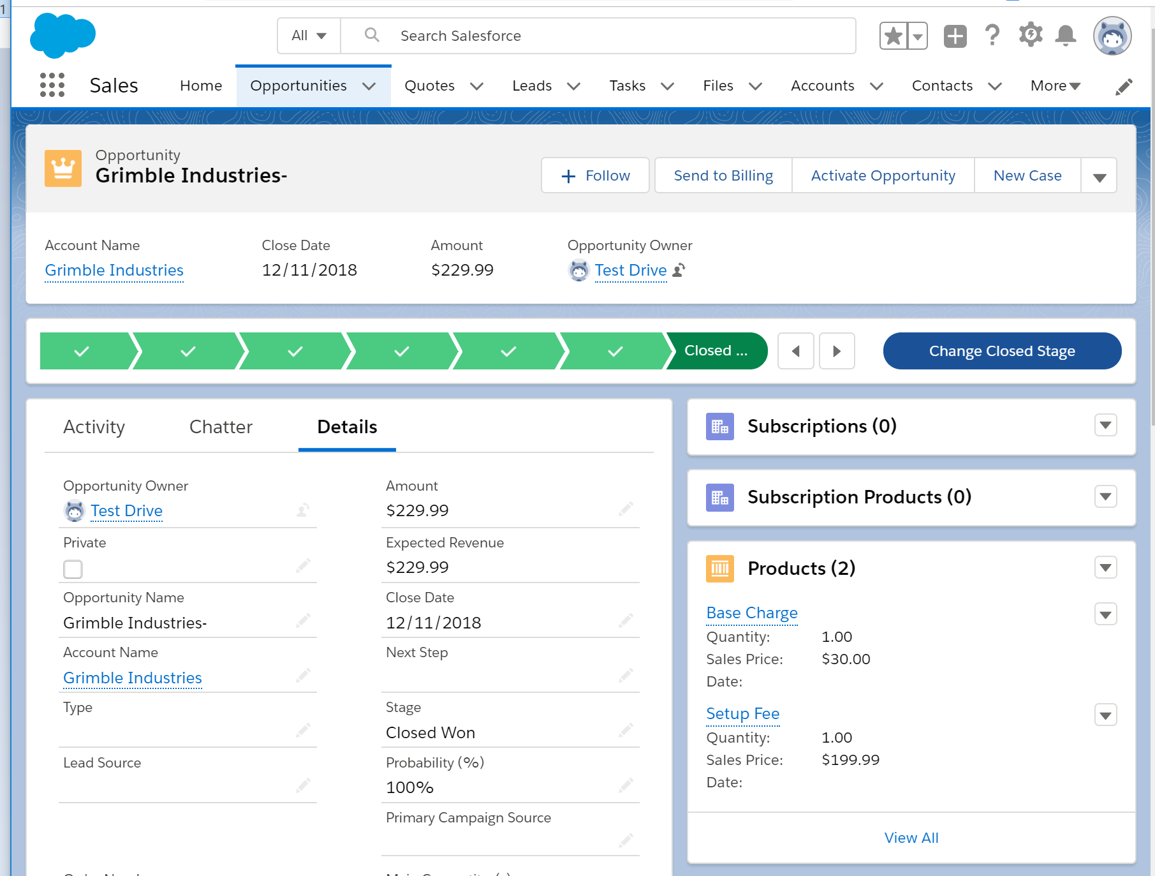The image size is (1155, 876).
Task: Open the Activity tab
Action: point(94,427)
